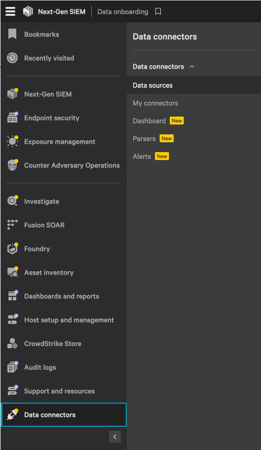This screenshot has height=450, width=261.
Task: Select Data connectors in sidebar
Action: pos(64,415)
